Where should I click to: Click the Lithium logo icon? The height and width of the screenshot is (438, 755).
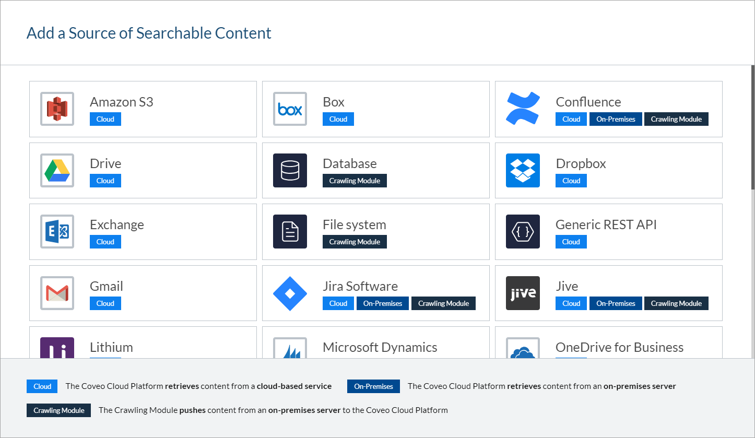coord(57,348)
